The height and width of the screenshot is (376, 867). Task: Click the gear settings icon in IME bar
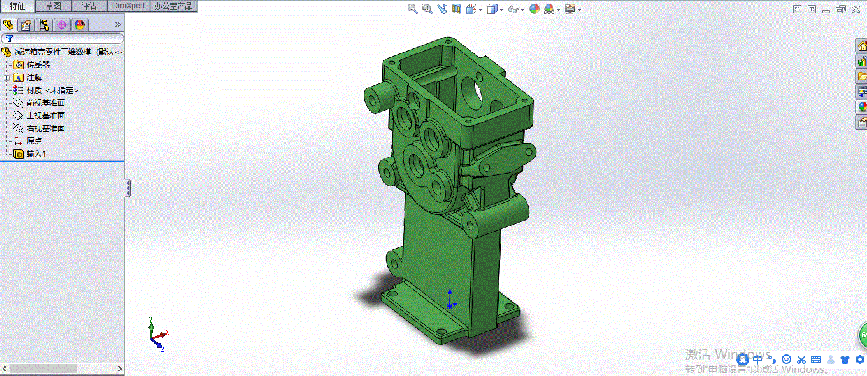tap(860, 359)
